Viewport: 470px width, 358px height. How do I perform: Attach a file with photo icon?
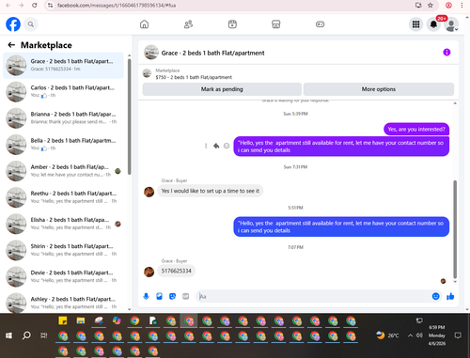coord(159,296)
